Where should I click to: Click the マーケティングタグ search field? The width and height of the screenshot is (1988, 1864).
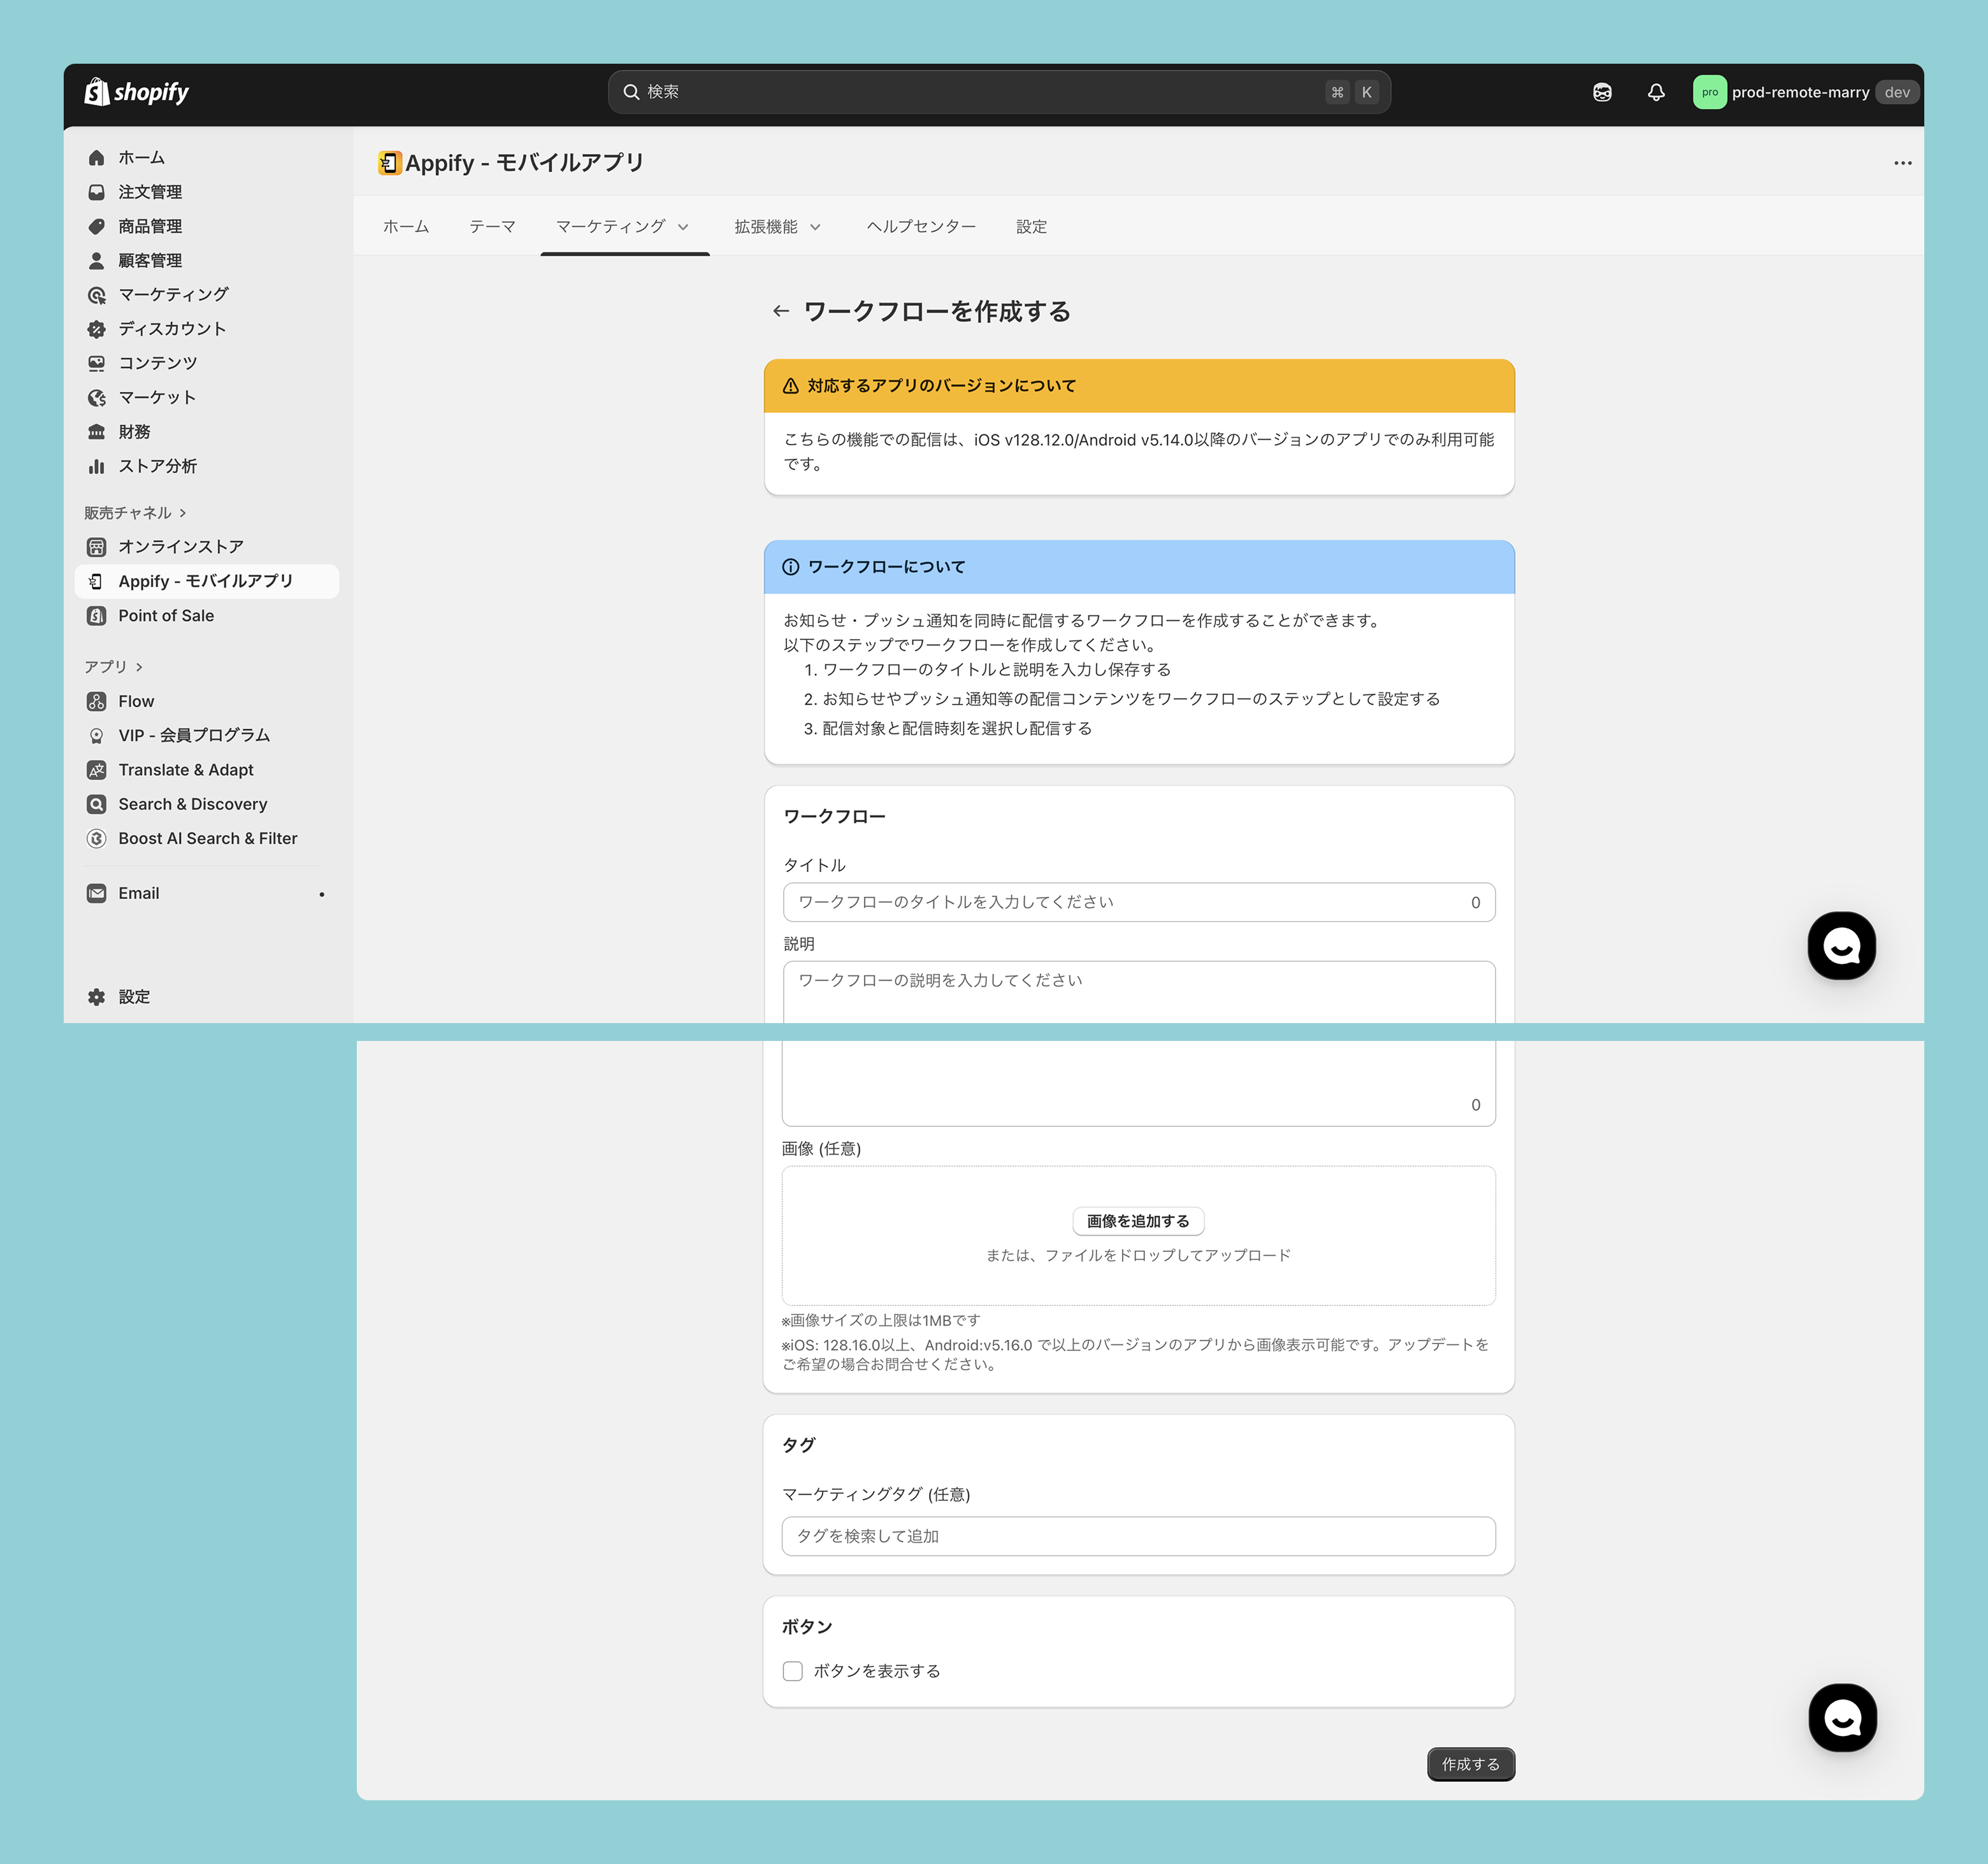click(1138, 1536)
